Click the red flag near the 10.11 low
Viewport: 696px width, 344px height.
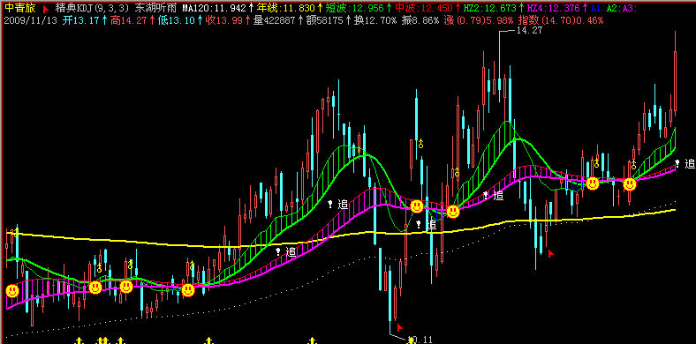tap(399, 327)
